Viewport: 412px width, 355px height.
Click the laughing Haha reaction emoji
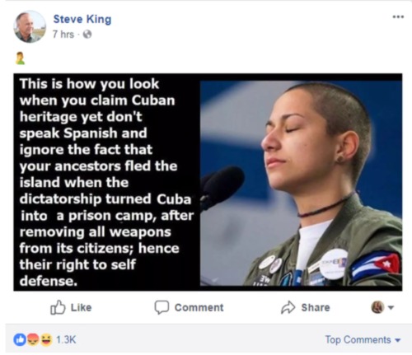pyautogui.click(x=46, y=340)
